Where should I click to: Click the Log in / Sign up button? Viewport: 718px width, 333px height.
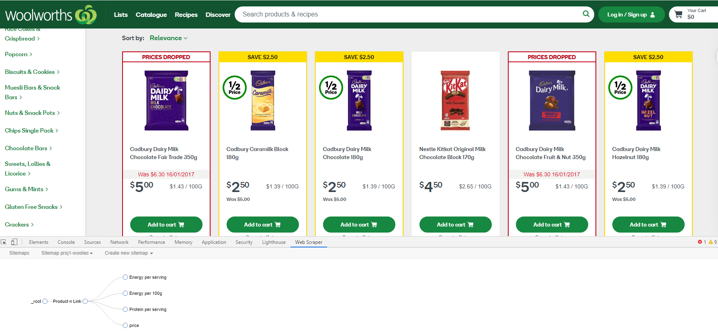(x=631, y=14)
